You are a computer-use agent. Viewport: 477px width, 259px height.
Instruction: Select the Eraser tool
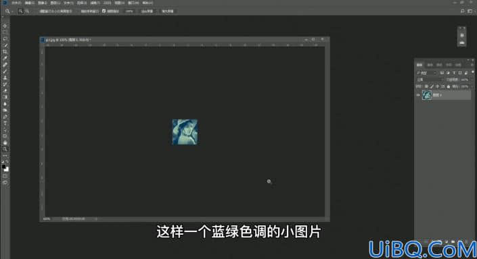tap(5, 90)
